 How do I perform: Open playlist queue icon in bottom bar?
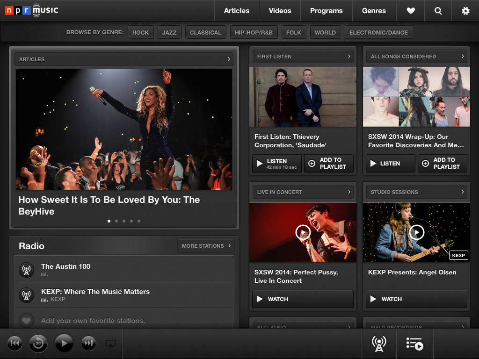(x=414, y=344)
